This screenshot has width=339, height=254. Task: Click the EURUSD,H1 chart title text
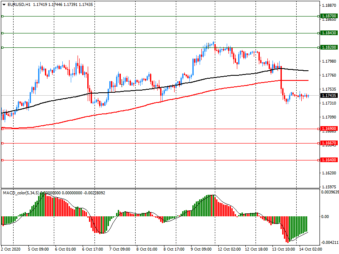coord(19,5)
